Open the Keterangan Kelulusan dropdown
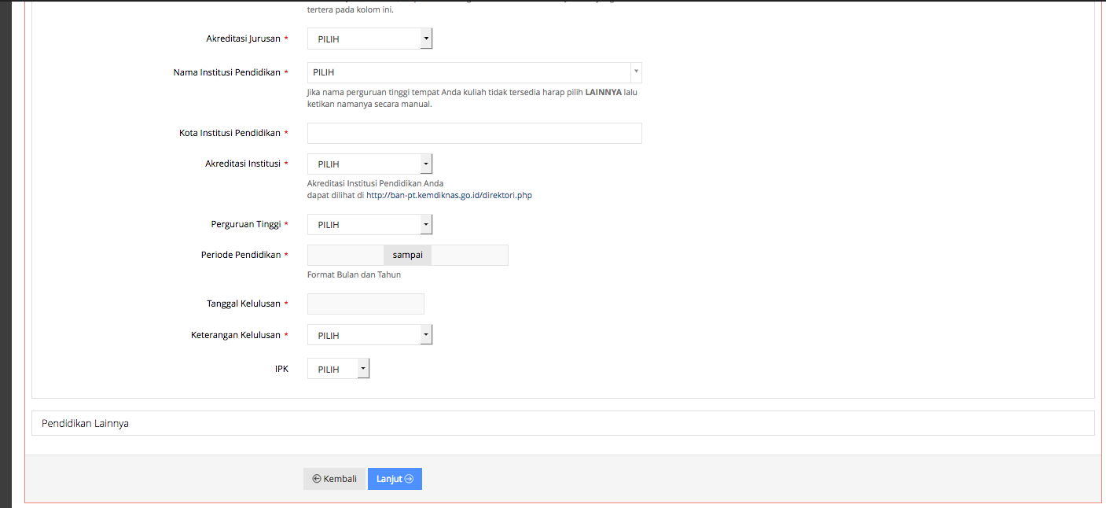Viewport: 1106px width, 508px height. point(369,335)
